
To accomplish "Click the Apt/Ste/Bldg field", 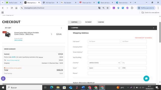I will [x=117, y=57].
